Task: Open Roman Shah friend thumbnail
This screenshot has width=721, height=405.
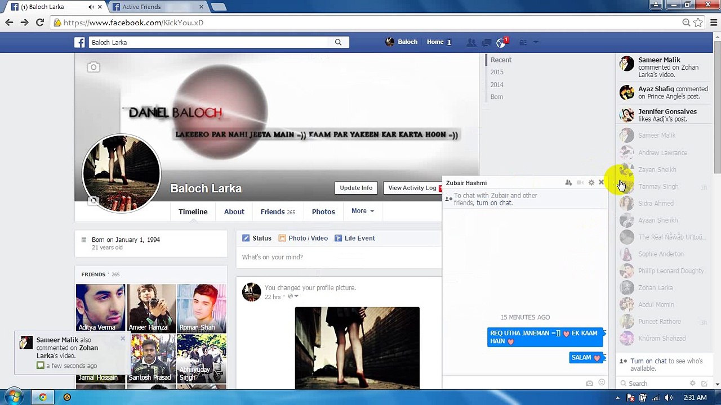Action: [202, 308]
